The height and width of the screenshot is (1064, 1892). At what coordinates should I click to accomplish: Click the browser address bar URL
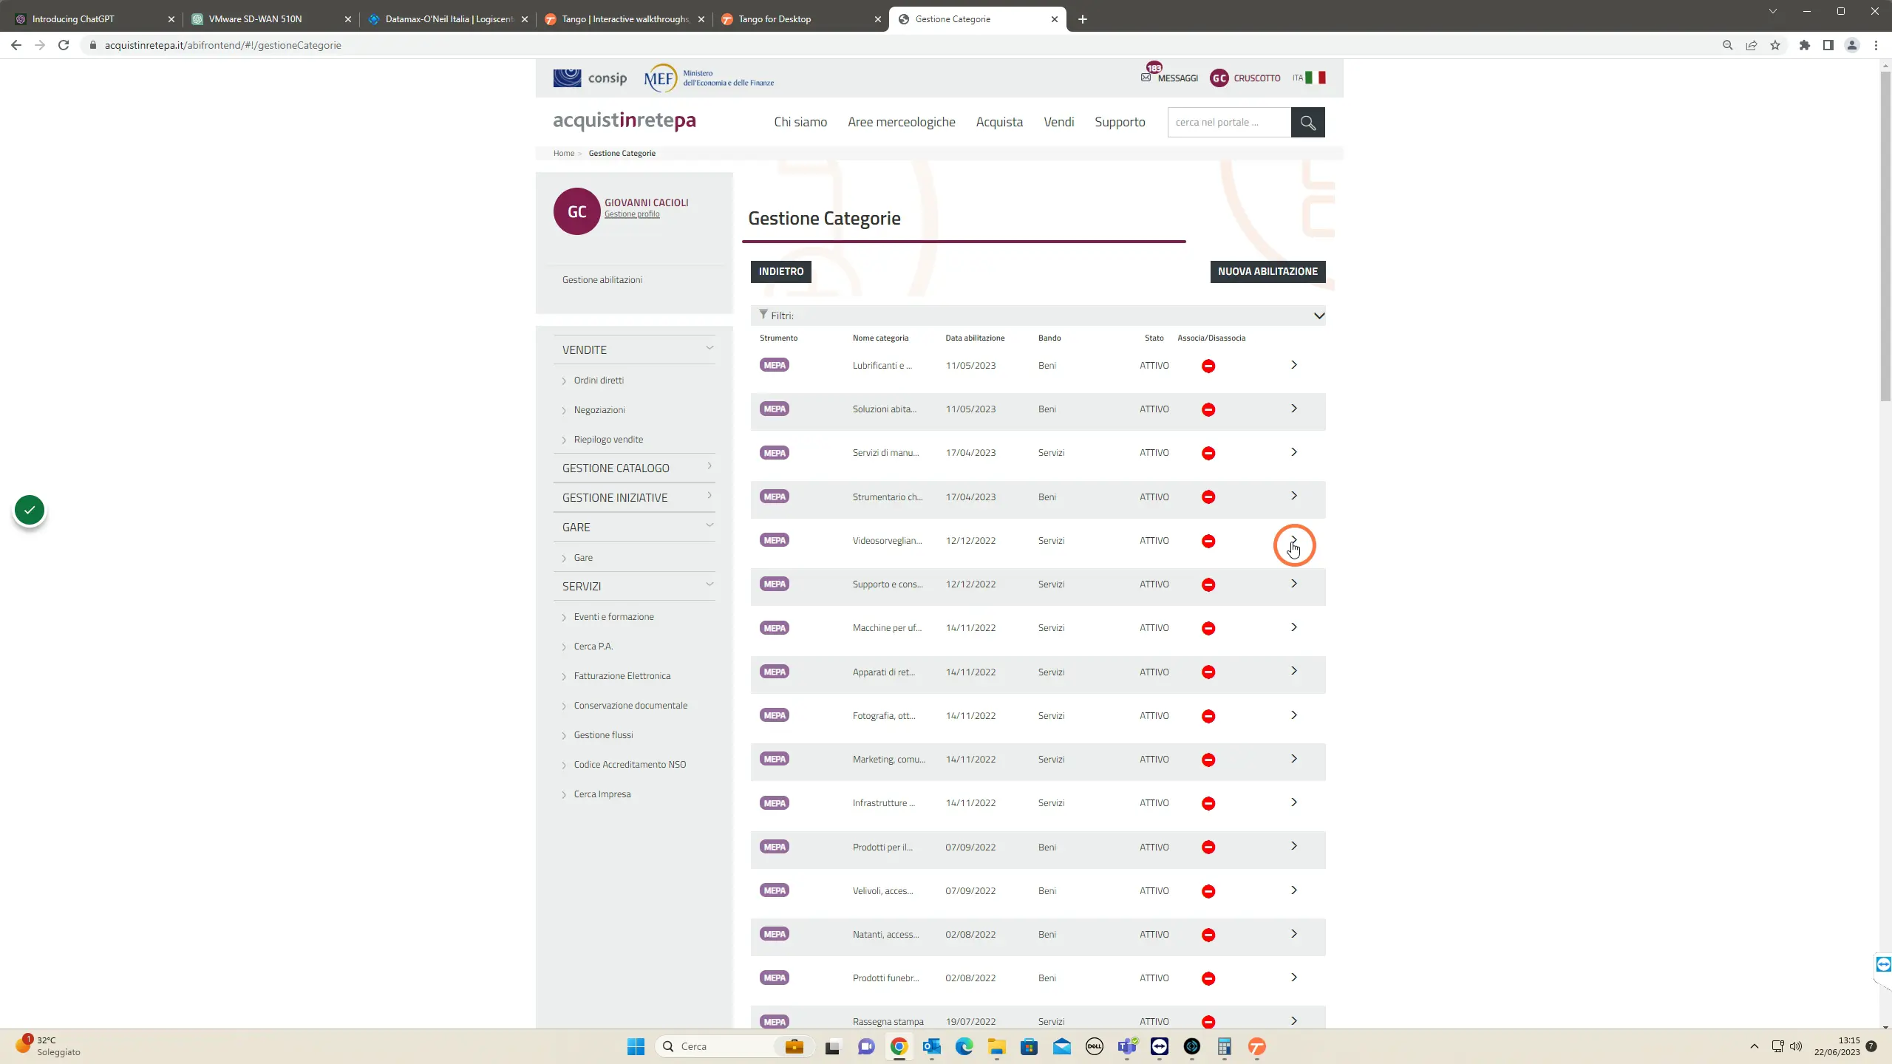[222, 45]
